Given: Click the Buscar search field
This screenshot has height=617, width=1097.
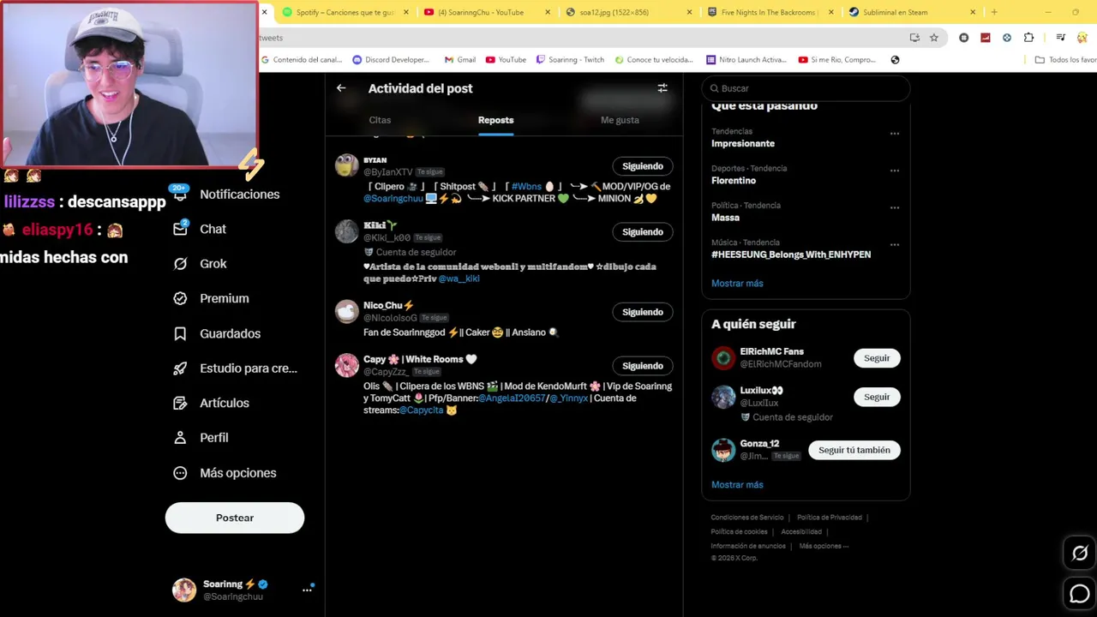Looking at the screenshot, I should click(x=806, y=88).
